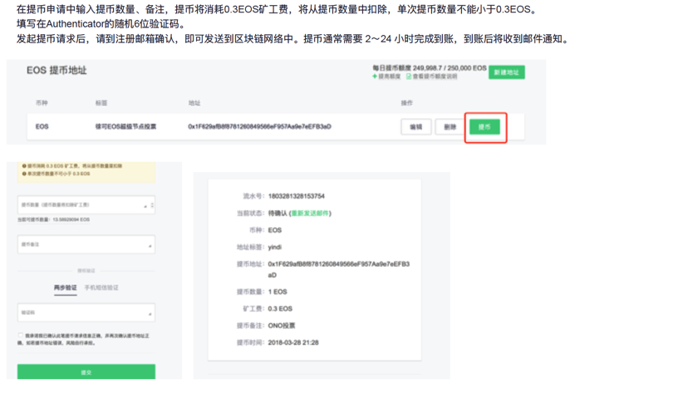Switch to 手机短信验证 tab
The width and height of the screenshot is (683, 413).
[x=101, y=288]
